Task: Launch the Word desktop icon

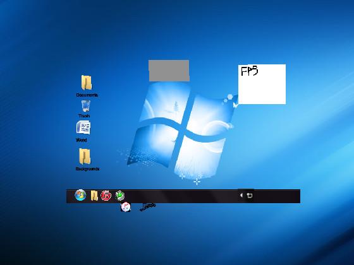Action: [83, 127]
